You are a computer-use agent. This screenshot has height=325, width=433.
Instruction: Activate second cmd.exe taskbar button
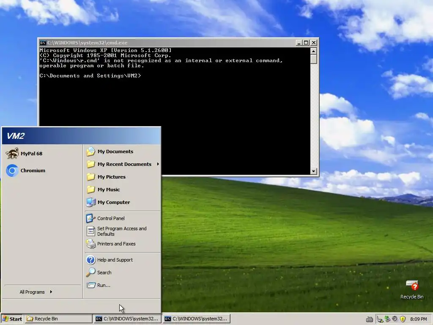pyautogui.click(x=196, y=319)
